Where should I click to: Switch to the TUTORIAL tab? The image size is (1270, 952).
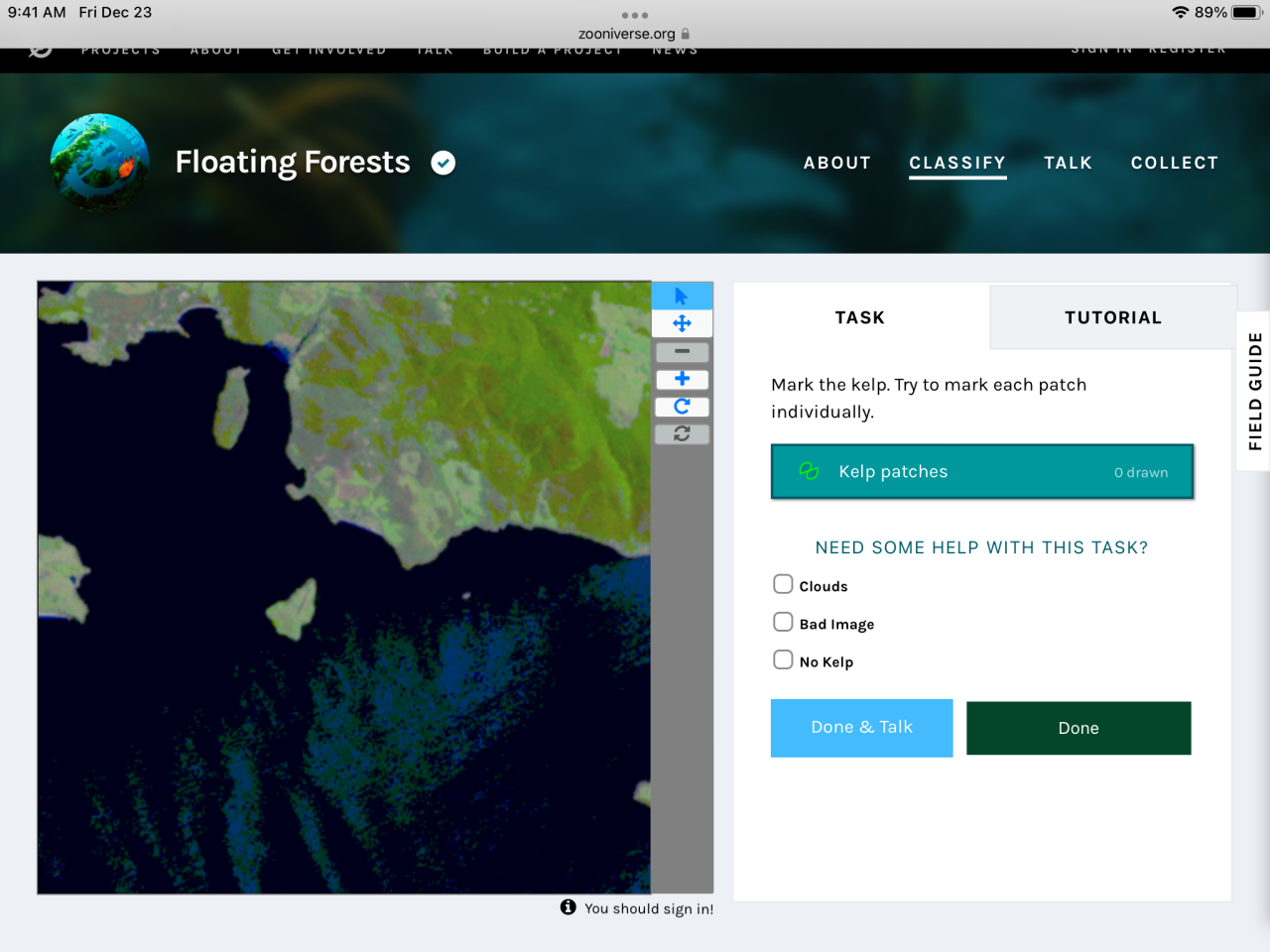pos(1113,317)
